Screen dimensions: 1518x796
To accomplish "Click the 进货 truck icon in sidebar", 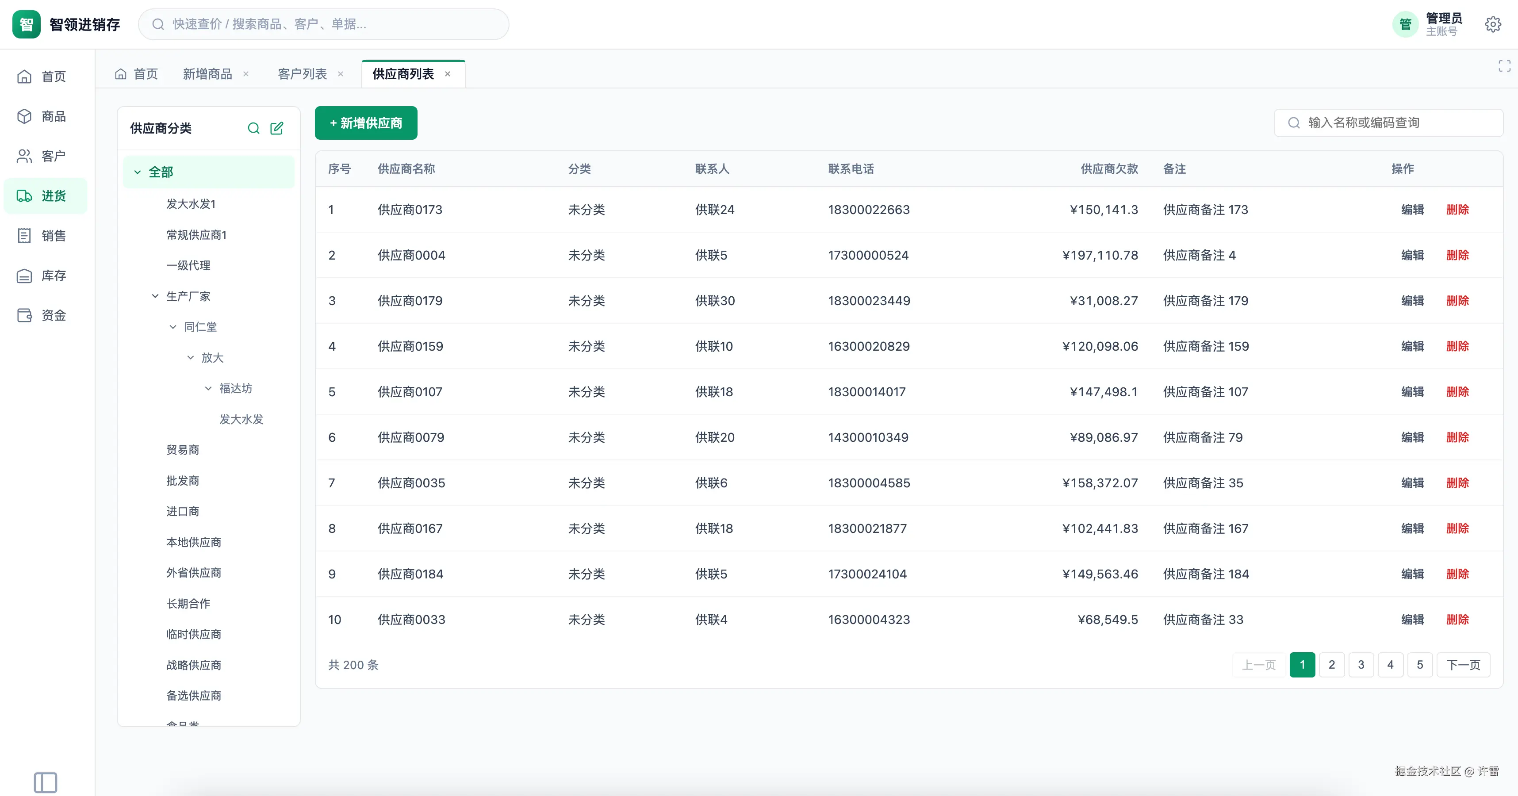I will 24,195.
